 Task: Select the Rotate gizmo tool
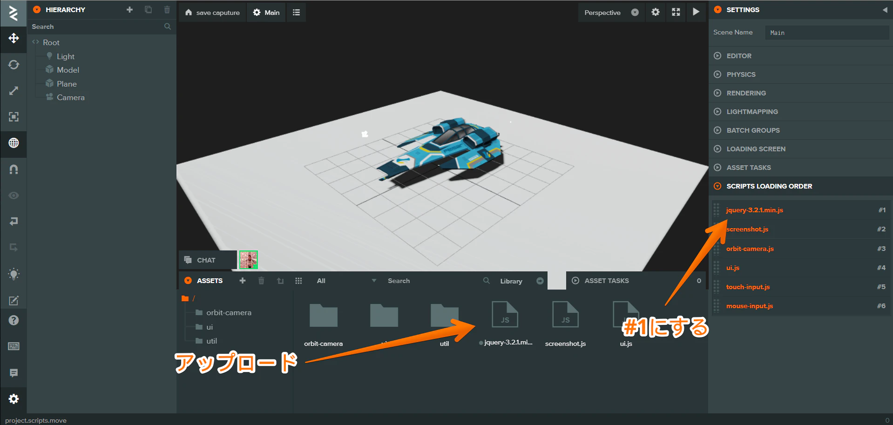coord(14,65)
